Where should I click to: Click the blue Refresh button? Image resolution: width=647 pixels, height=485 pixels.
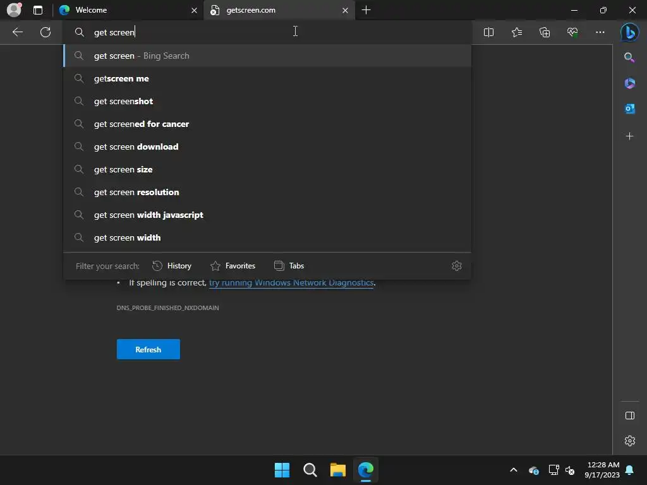148,349
